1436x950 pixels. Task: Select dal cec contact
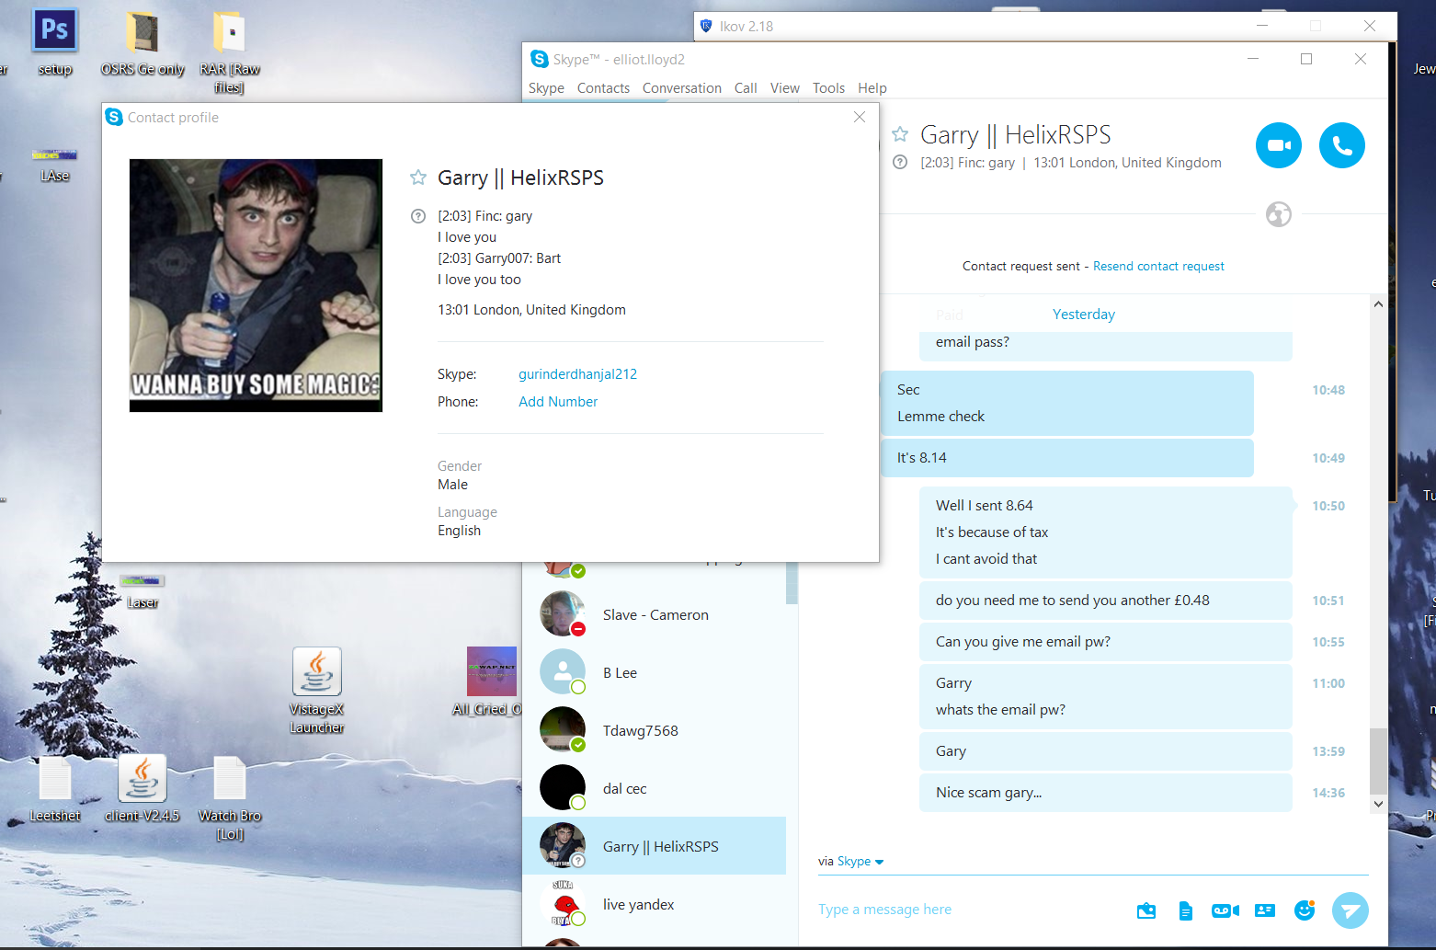[x=655, y=789]
